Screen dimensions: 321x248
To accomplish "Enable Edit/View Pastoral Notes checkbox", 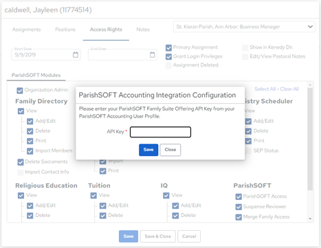I will pos(245,56).
